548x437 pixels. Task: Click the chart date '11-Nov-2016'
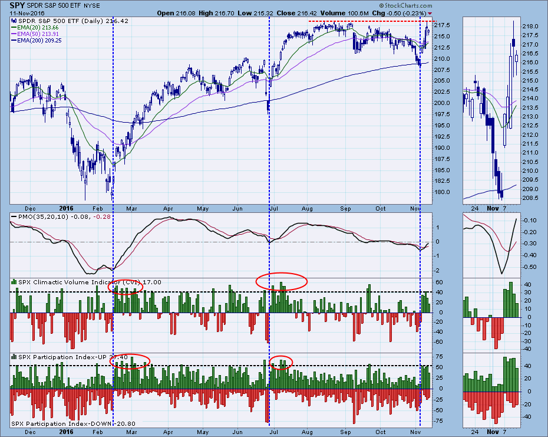pos(27,14)
